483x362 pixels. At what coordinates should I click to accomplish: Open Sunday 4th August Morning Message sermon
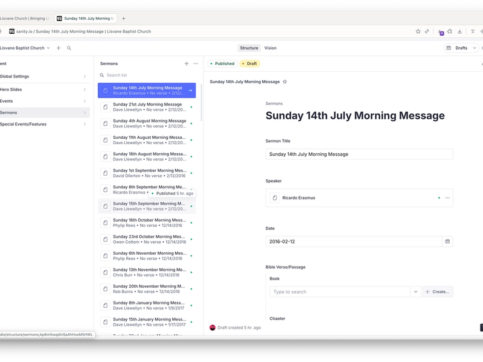pyautogui.click(x=147, y=124)
